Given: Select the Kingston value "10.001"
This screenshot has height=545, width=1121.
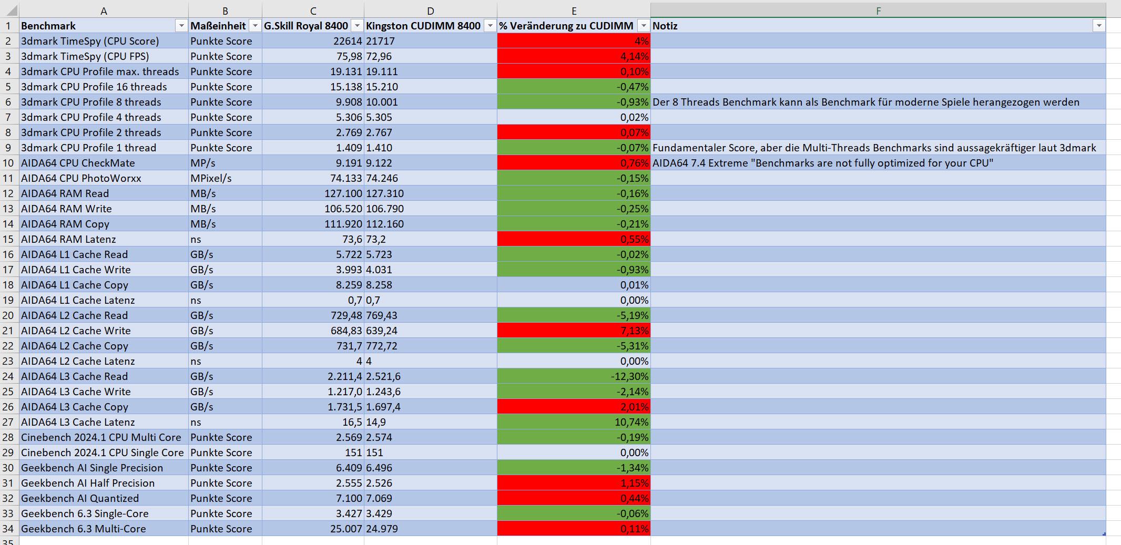Looking at the screenshot, I should click(x=431, y=102).
